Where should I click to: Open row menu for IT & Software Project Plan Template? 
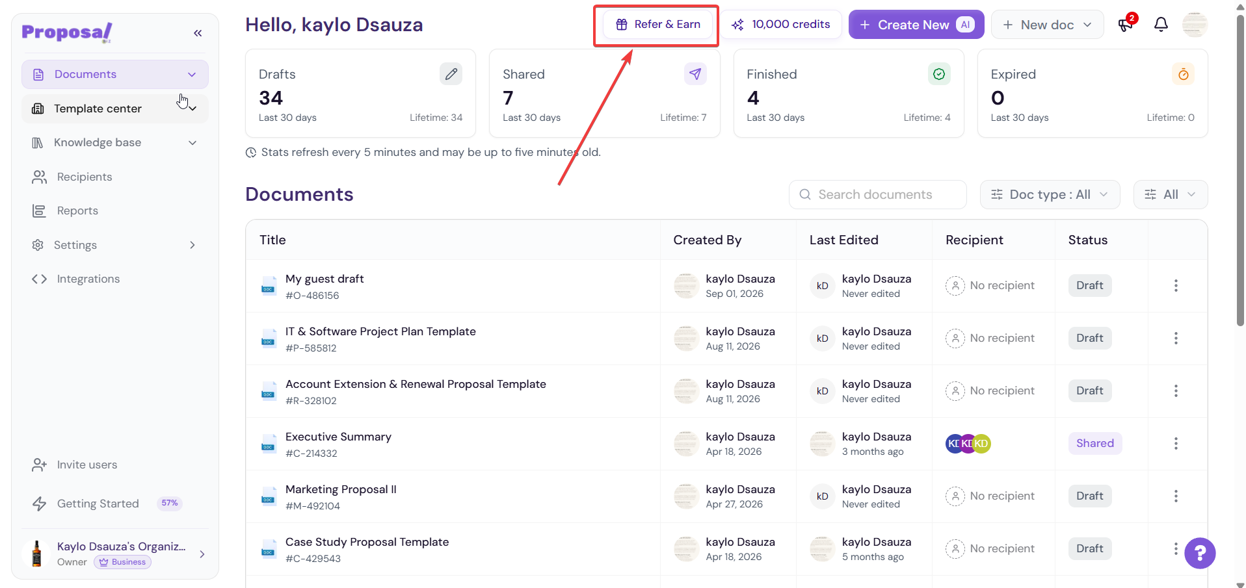click(1176, 339)
